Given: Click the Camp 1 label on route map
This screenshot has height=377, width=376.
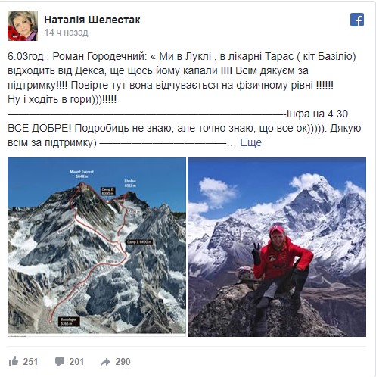Looking at the screenshot, I should 139,242.
